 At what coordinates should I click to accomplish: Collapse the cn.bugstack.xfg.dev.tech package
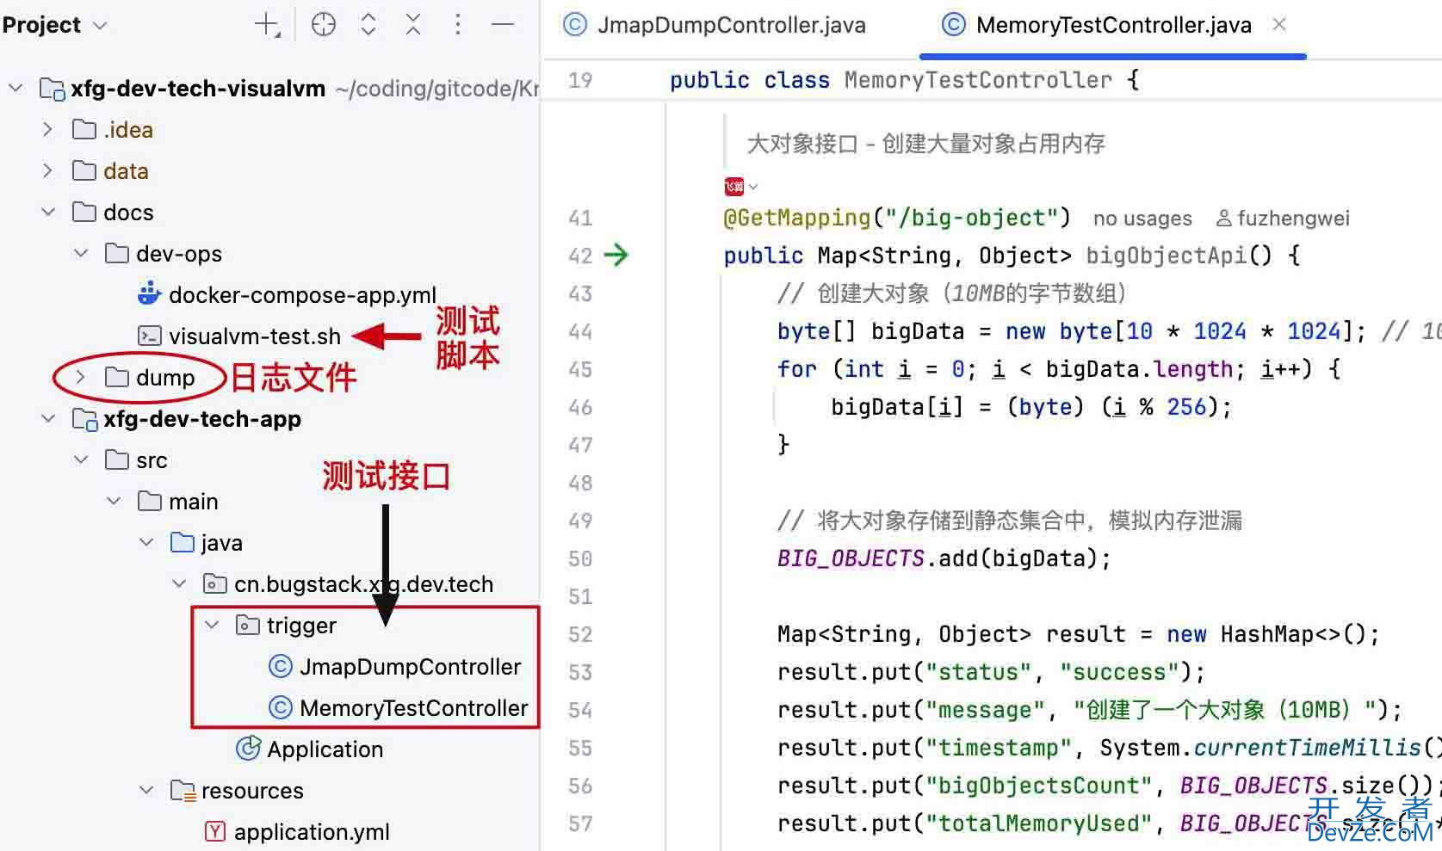click(179, 583)
